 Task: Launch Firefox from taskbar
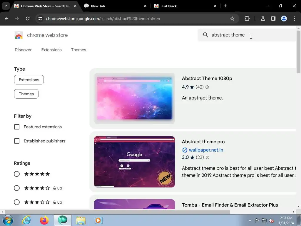tap(44, 220)
